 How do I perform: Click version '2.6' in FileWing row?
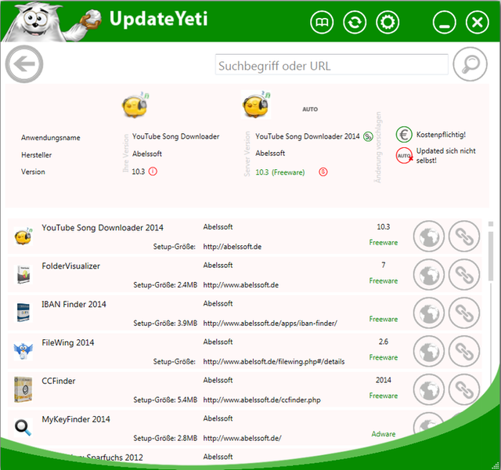coord(384,342)
